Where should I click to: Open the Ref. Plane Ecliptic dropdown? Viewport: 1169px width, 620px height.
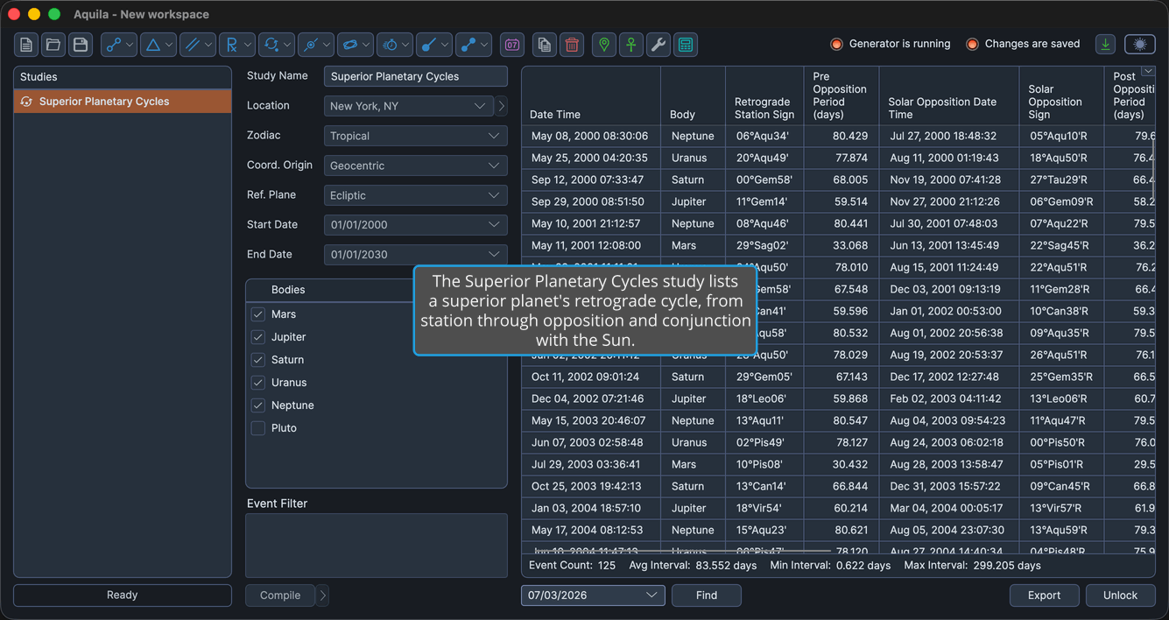click(x=416, y=195)
